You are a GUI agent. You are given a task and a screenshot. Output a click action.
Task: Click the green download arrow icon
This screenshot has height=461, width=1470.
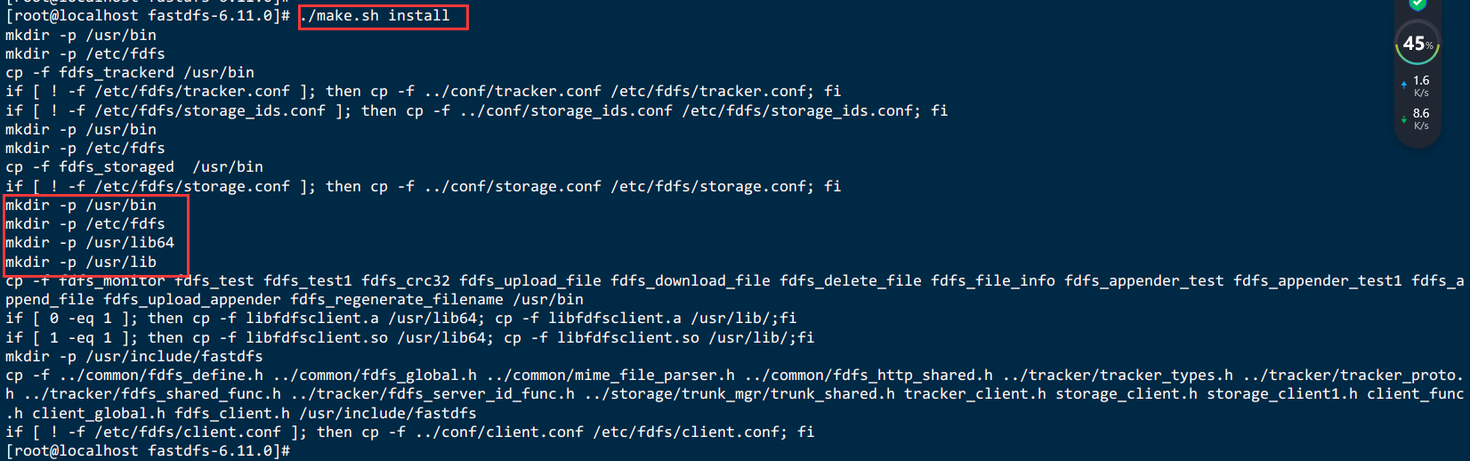(x=1403, y=119)
